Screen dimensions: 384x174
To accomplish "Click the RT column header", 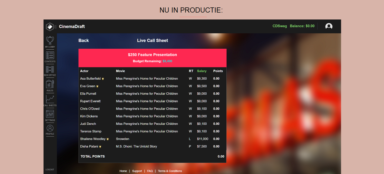I will [191, 71].
